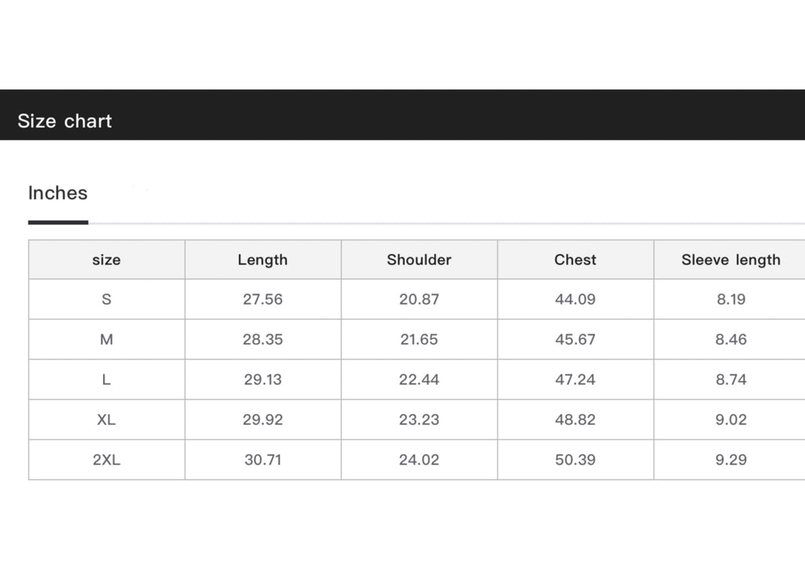Click the Sleeve length column header
Screen dimensions: 805x571
pyautogui.click(x=730, y=260)
